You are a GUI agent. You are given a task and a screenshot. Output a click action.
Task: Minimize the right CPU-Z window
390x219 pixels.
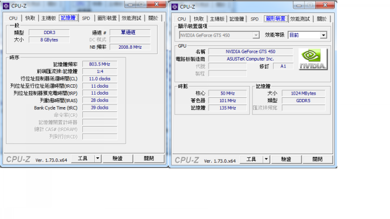click(x=298, y=5)
